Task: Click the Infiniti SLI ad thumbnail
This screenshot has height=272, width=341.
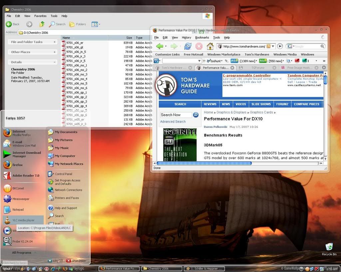Action: pos(180,145)
